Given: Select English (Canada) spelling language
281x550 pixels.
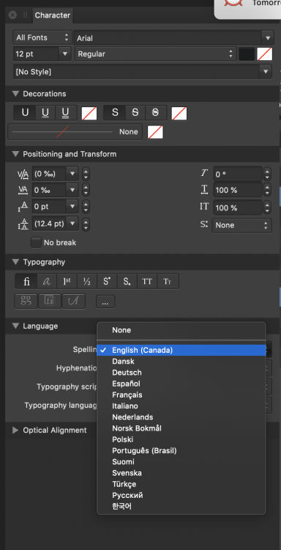Looking at the screenshot, I should (181, 350).
